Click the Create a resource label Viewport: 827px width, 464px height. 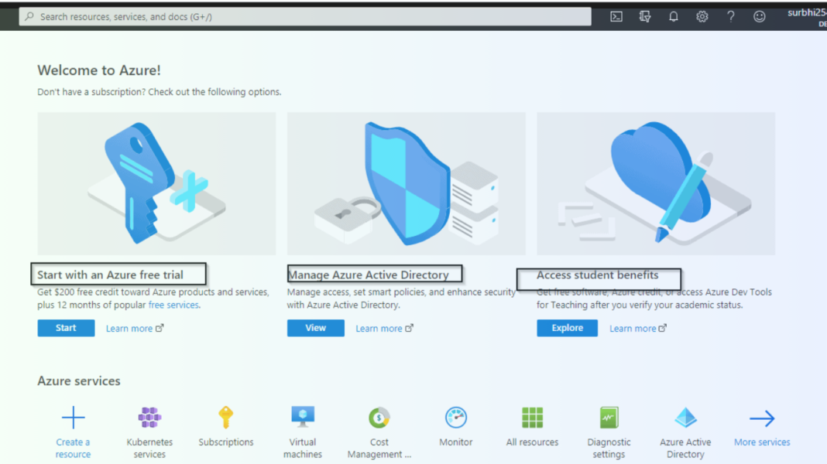[x=74, y=449]
